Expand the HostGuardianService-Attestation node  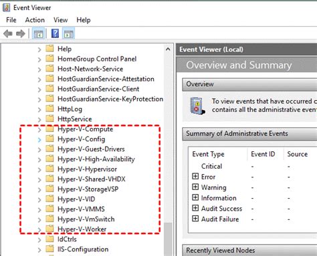[x=39, y=79]
